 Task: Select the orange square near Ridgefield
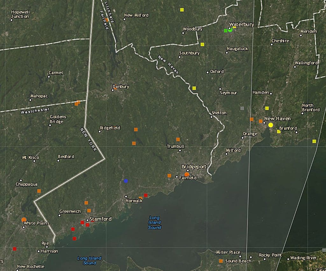136,129
